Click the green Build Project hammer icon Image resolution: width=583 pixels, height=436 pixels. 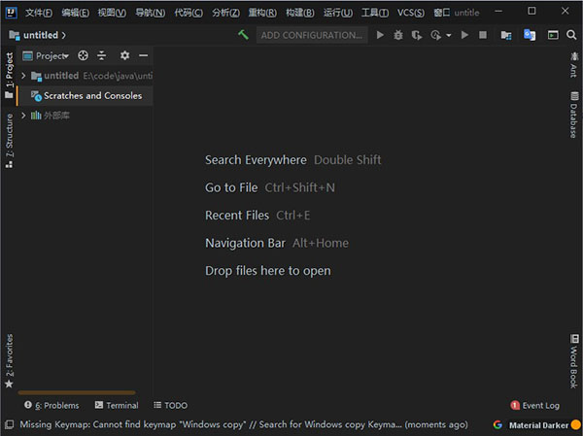(x=243, y=35)
